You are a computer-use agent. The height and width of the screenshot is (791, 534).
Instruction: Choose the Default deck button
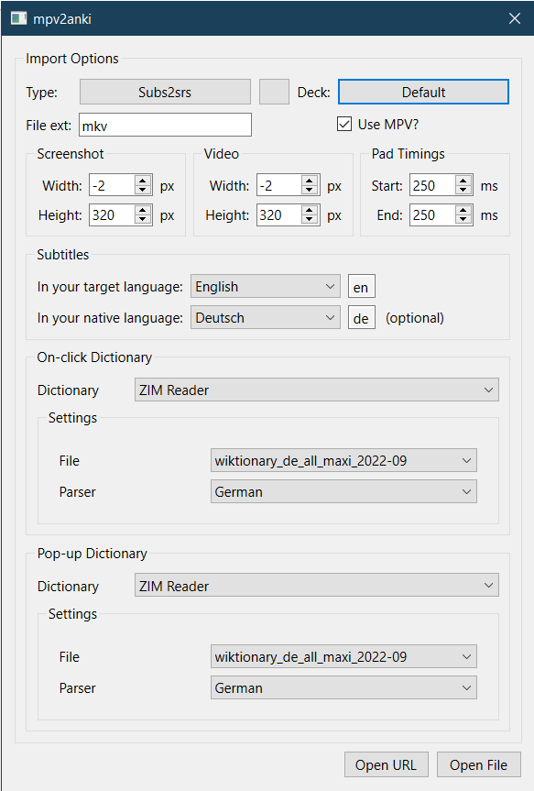point(423,92)
